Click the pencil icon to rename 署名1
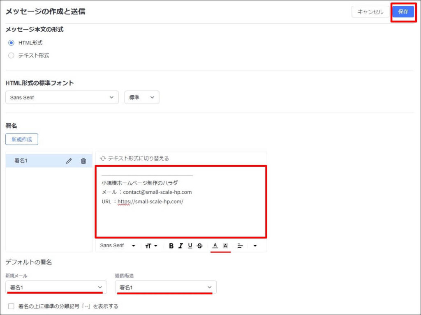This screenshot has height=315, width=421. (x=69, y=161)
